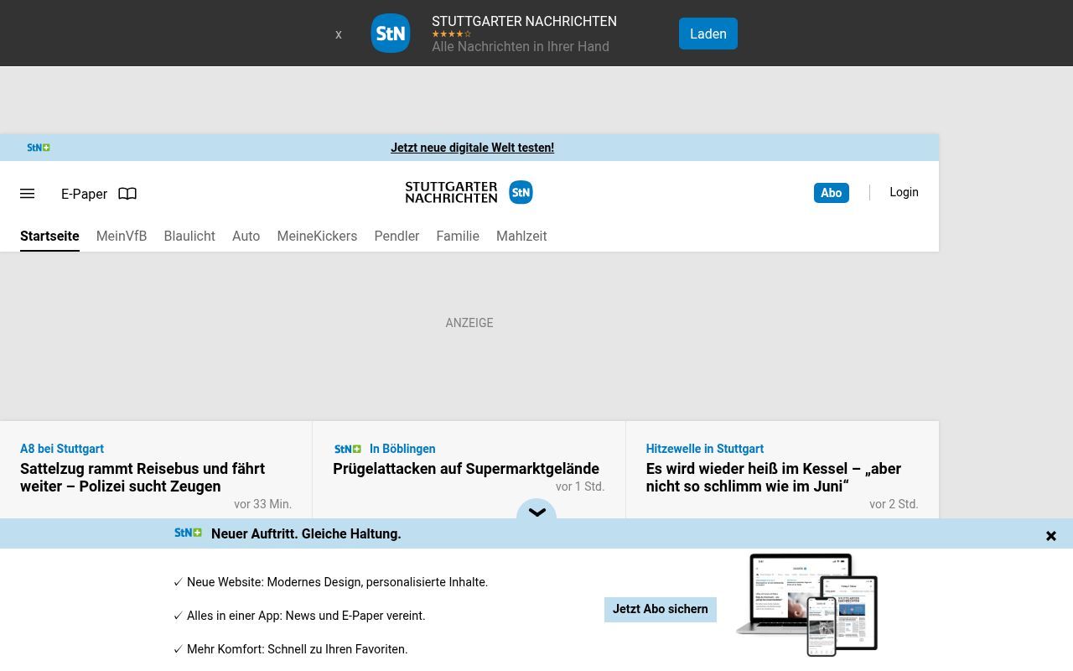Click 'STUTTGARTER NACHRICHTEN' app banner title
The image size is (1073, 671).
click(524, 22)
